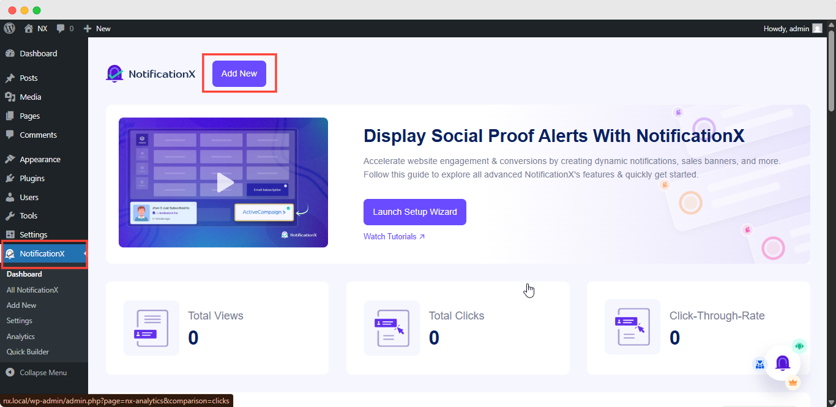The height and width of the screenshot is (407, 836).
Task: Open the floating purple bell widget
Action: 783,364
